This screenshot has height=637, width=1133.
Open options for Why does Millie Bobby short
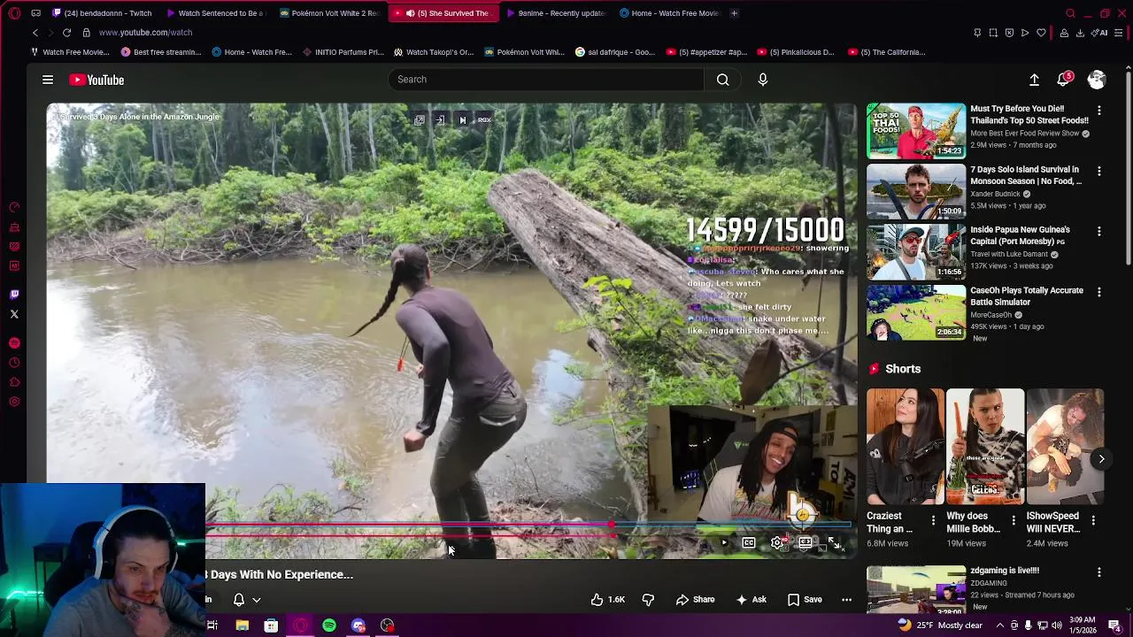click(x=1013, y=520)
